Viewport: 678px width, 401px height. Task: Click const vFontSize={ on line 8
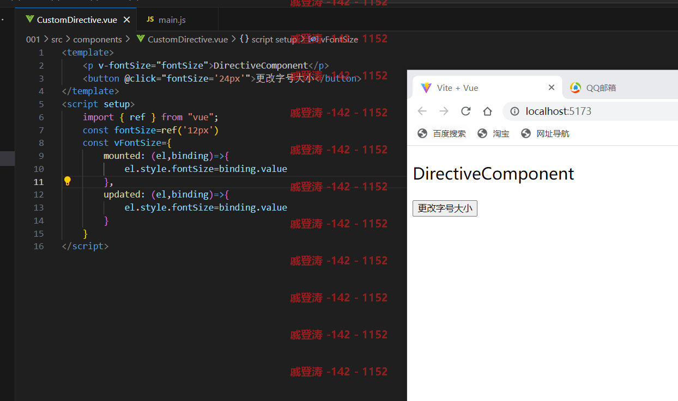(x=127, y=143)
